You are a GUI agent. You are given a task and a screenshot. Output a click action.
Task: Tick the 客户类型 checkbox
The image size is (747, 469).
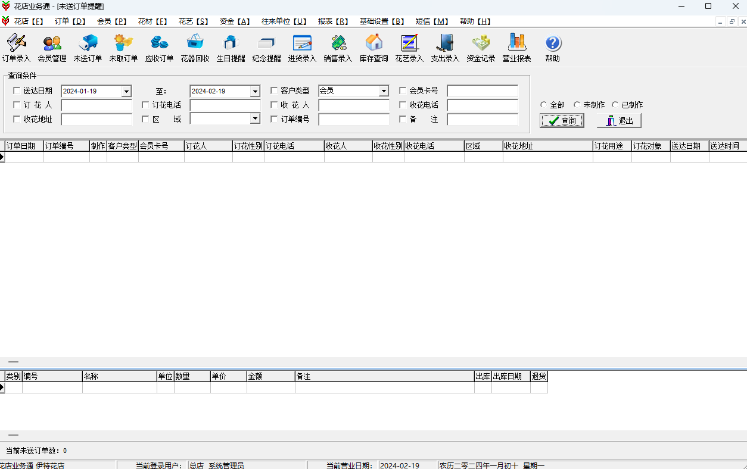click(274, 91)
